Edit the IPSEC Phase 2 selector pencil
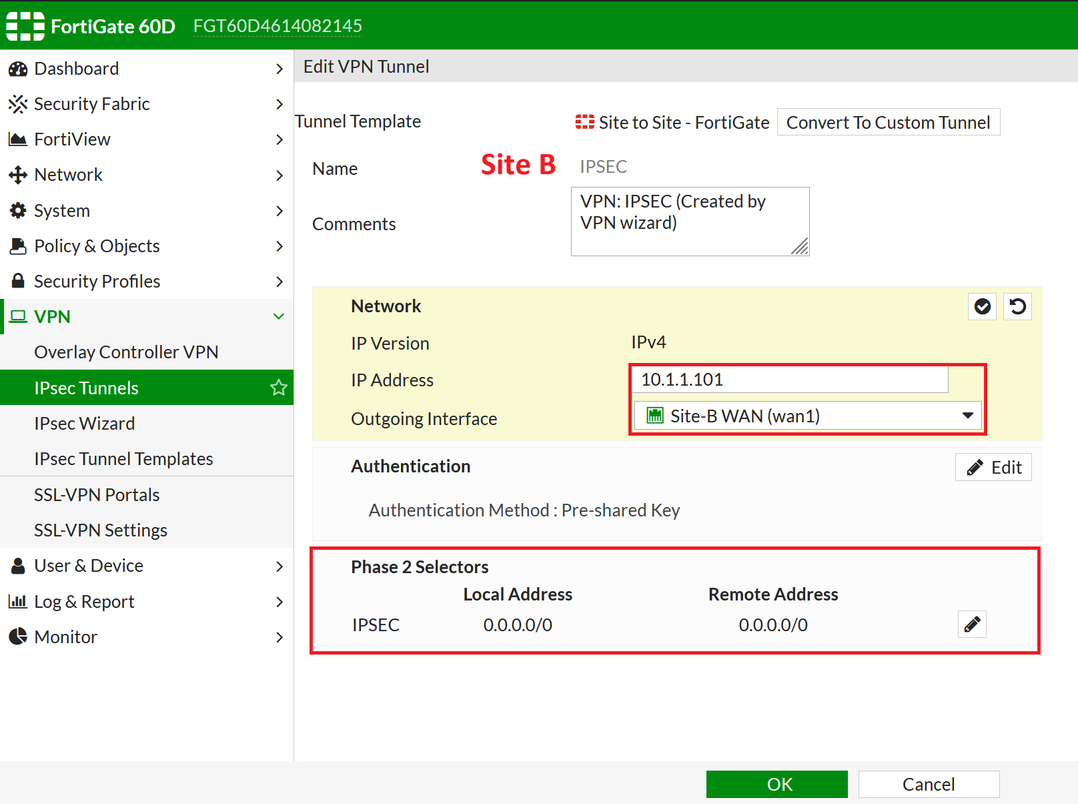Viewport: 1078px width, 804px height. (x=972, y=625)
